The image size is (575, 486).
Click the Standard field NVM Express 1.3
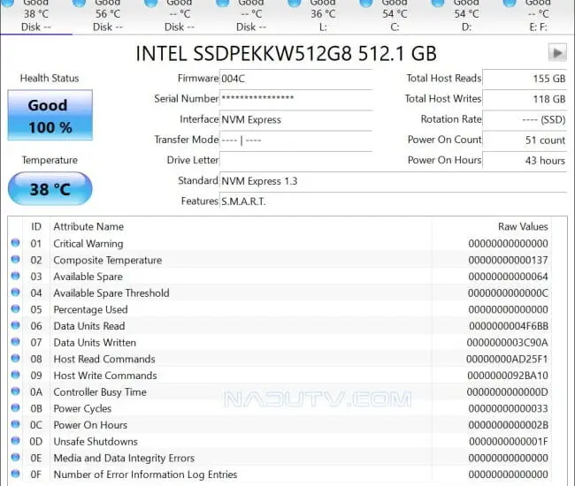click(x=393, y=181)
